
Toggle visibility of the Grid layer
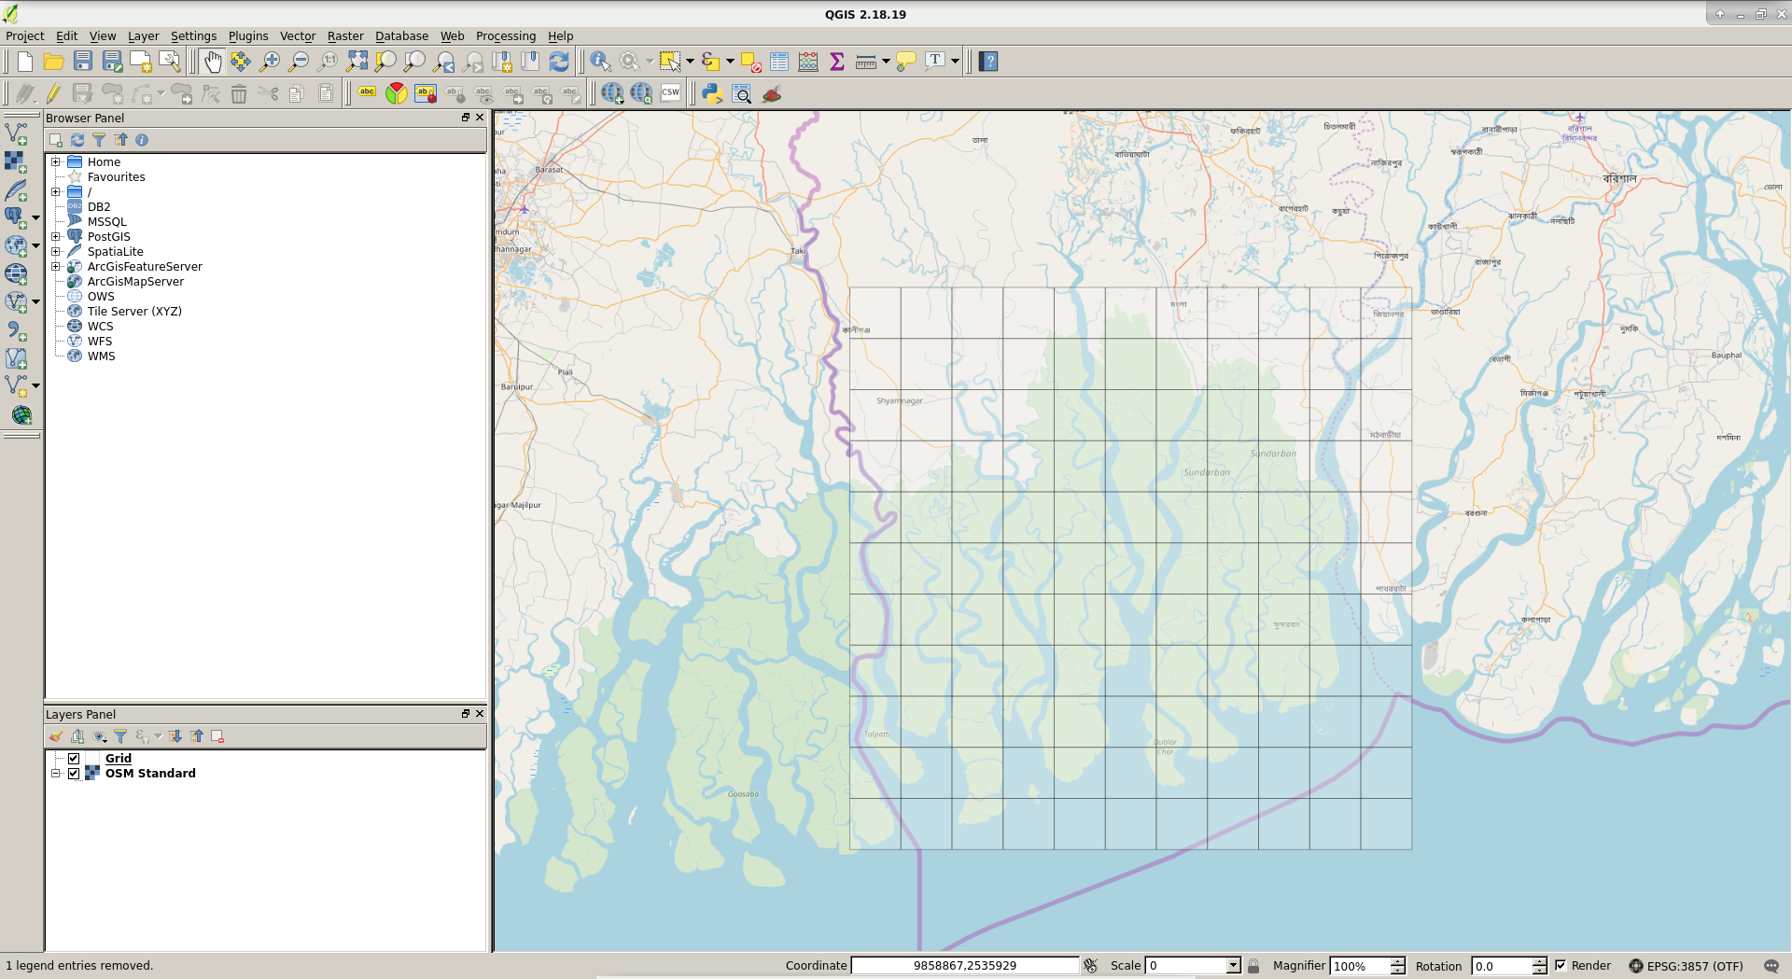(x=74, y=759)
